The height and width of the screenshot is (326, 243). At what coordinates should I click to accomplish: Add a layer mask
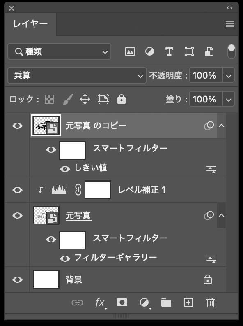point(122,302)
